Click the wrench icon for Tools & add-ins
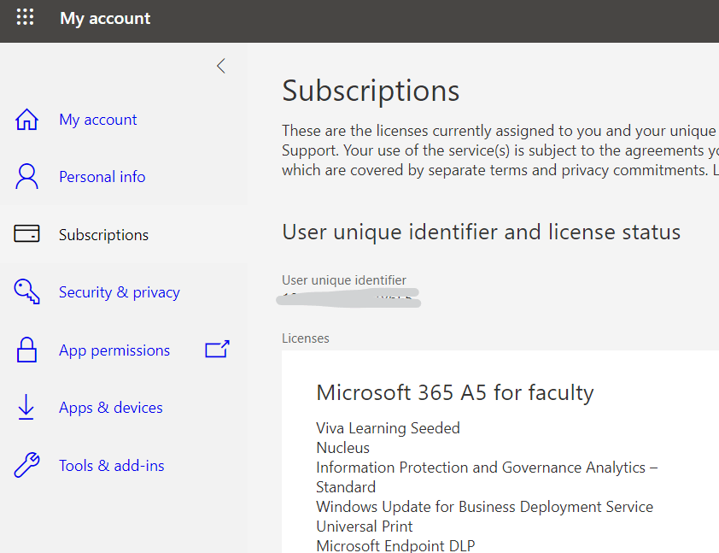The height and width of the screenshot is (553, 719). (x=26, y=465)
